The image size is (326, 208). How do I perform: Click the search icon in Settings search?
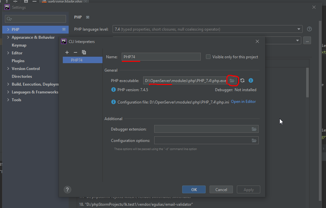coord(9,19)
